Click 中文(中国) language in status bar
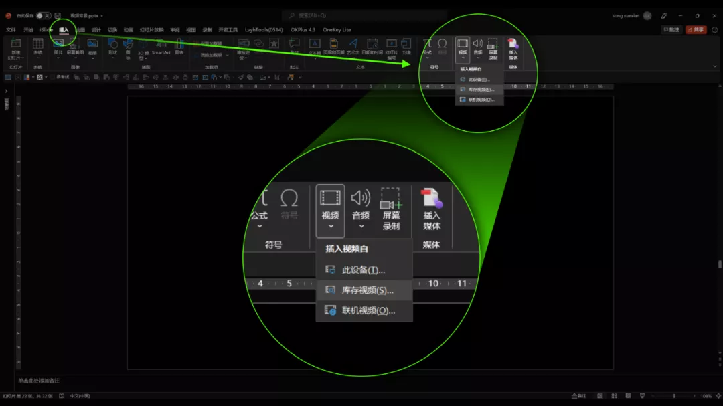Viewport: 723px width, 406px height. pos(80,396)
